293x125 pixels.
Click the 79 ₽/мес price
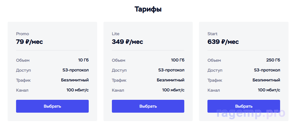[x=29, y=41]
